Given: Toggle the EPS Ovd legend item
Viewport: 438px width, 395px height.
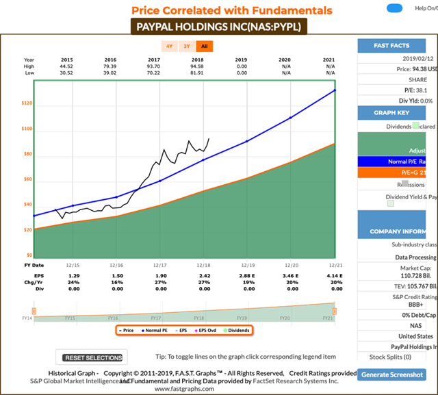Looking at the screenshot, I should (x=205, y=330).
